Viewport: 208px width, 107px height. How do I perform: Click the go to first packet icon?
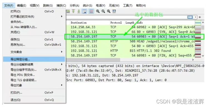click(x=73, y=11)
